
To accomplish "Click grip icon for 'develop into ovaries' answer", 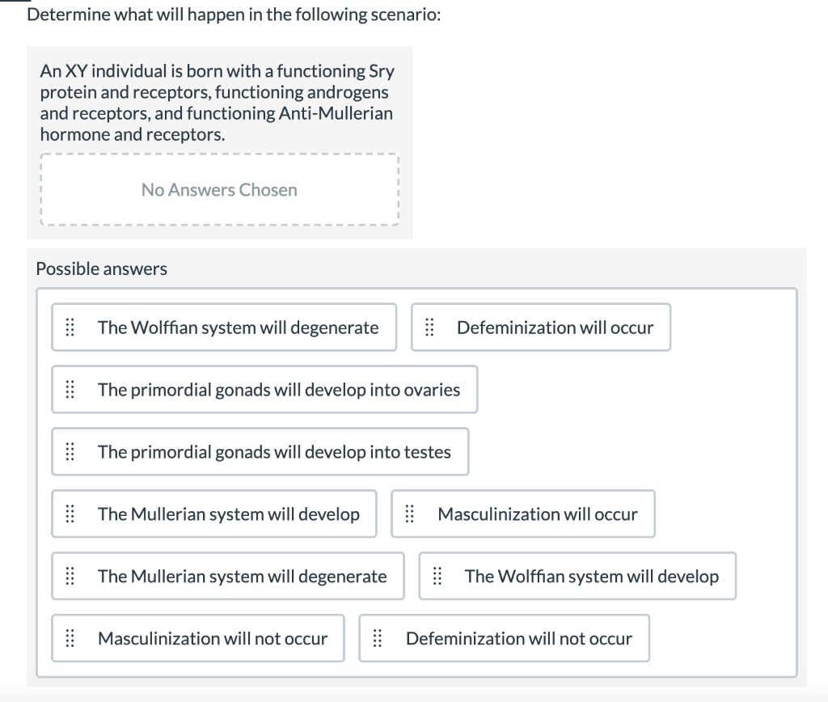I will (70, 390).
